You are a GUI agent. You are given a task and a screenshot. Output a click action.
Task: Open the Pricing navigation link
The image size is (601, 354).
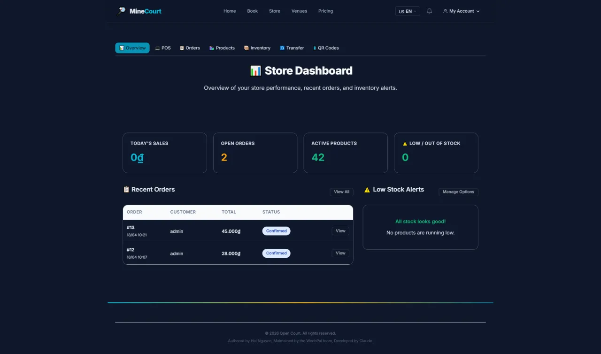[325, 11]
